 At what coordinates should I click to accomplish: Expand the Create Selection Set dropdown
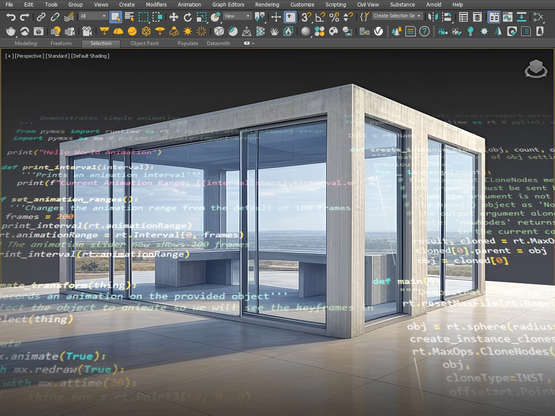coord(419,16)
